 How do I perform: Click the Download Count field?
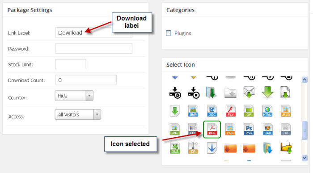pos(86,80)
